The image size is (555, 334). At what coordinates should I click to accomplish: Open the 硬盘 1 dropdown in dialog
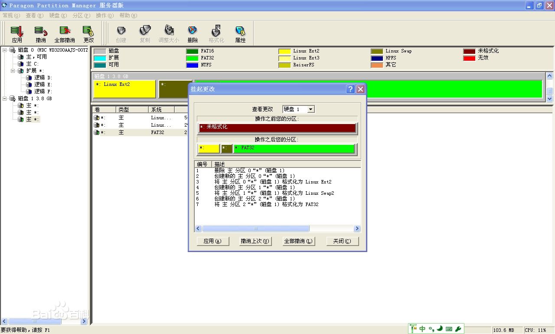pos(311,109)
